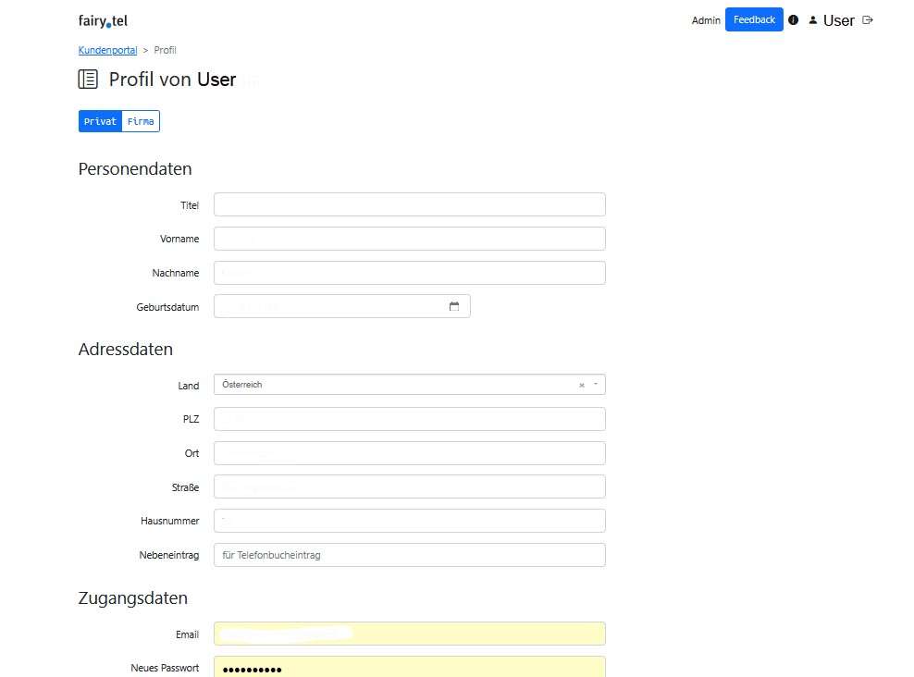The width and height of the screenshot is (914, 677).
Task: Switch to the Firma option
Action: tap(141, 121)
